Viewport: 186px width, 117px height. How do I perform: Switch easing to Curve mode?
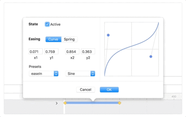click(53, 39)
